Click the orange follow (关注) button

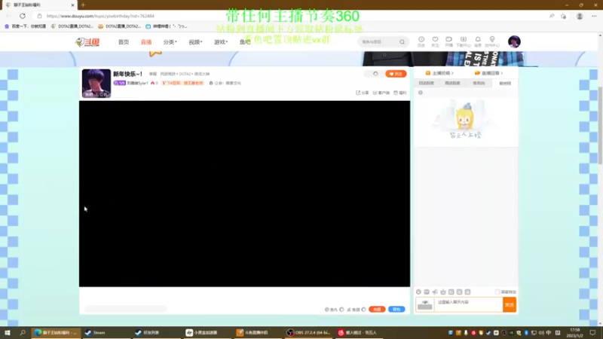[x=396, y=74]
